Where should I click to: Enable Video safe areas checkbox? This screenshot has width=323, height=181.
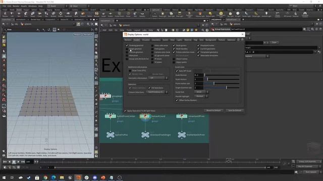(152, 45)
